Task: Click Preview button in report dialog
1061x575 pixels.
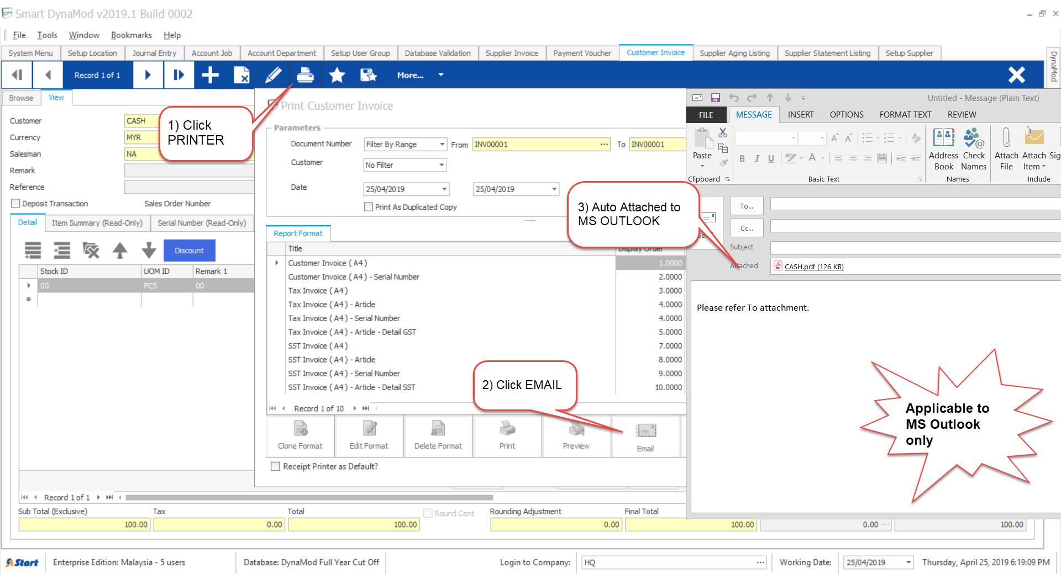Action: [x=576, y=436]
